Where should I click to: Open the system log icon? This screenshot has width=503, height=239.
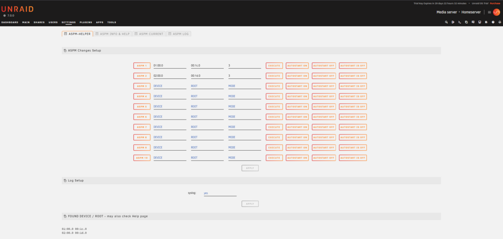tap(486, 22)
